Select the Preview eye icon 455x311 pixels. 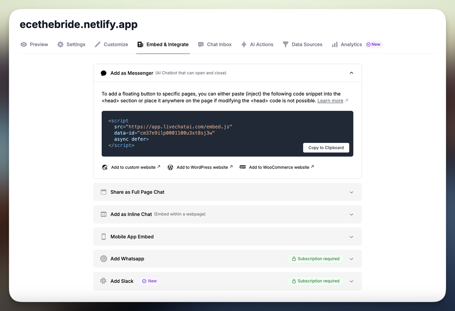[x=23, y=44]
